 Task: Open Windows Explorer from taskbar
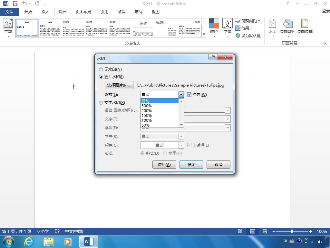click(x=48, y=242)
